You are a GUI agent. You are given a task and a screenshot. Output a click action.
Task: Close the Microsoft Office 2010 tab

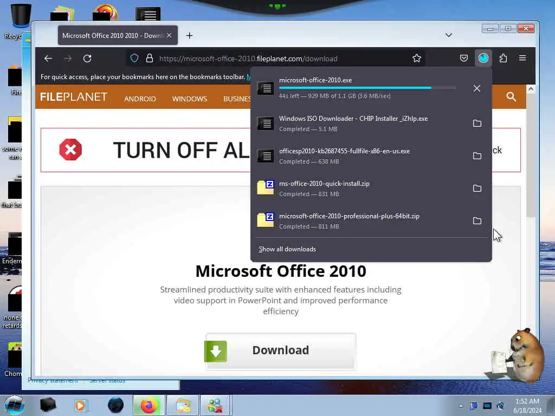(169, 35)
